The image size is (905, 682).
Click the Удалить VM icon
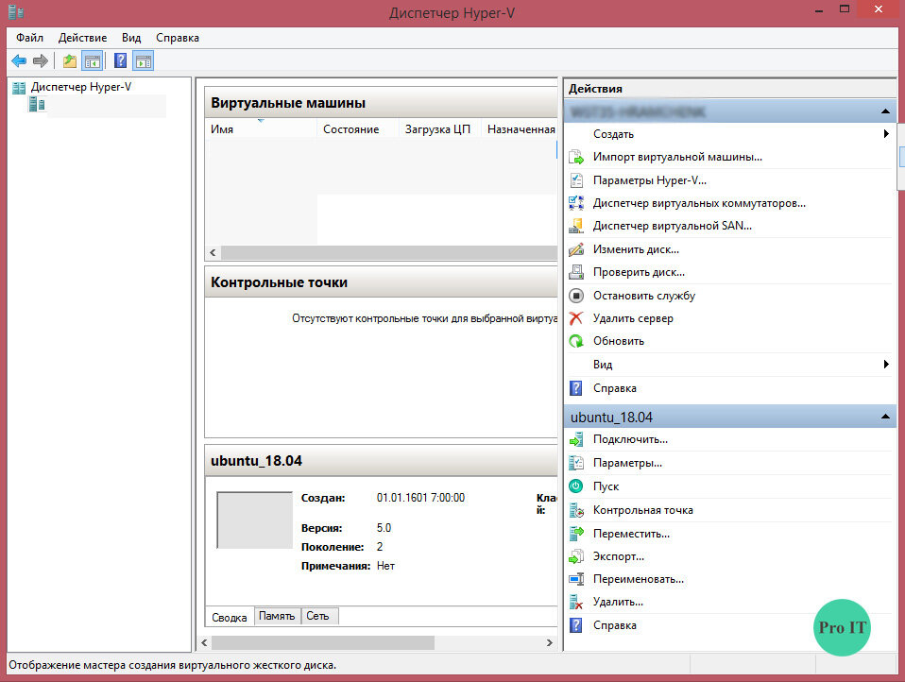click(x=576, y=603)
